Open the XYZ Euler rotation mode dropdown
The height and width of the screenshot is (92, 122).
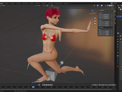tap(106, 27)
